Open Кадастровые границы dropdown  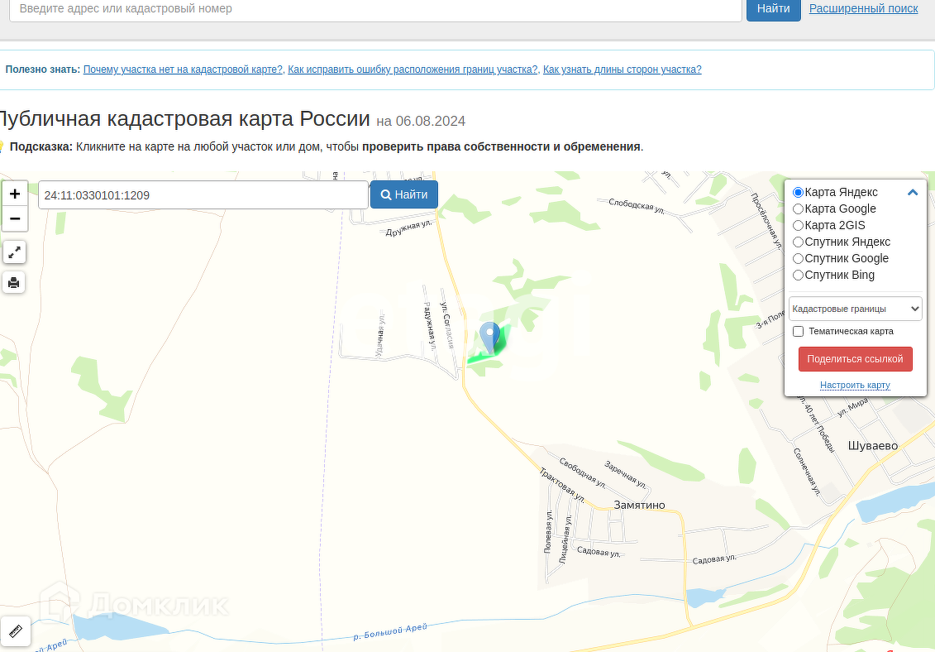pyautogui.click(x=855, y=309)
